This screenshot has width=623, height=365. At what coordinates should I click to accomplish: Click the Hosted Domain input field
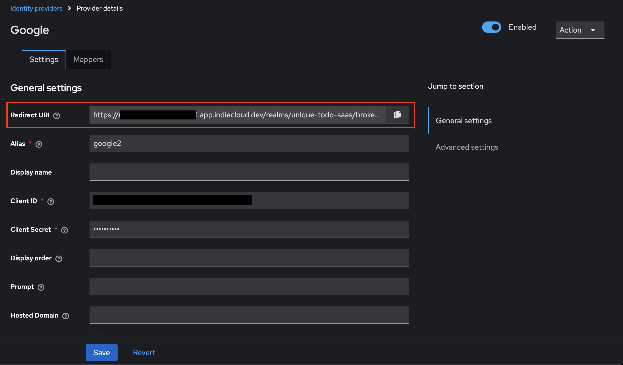pyautogui.click(x=249, y=315)
